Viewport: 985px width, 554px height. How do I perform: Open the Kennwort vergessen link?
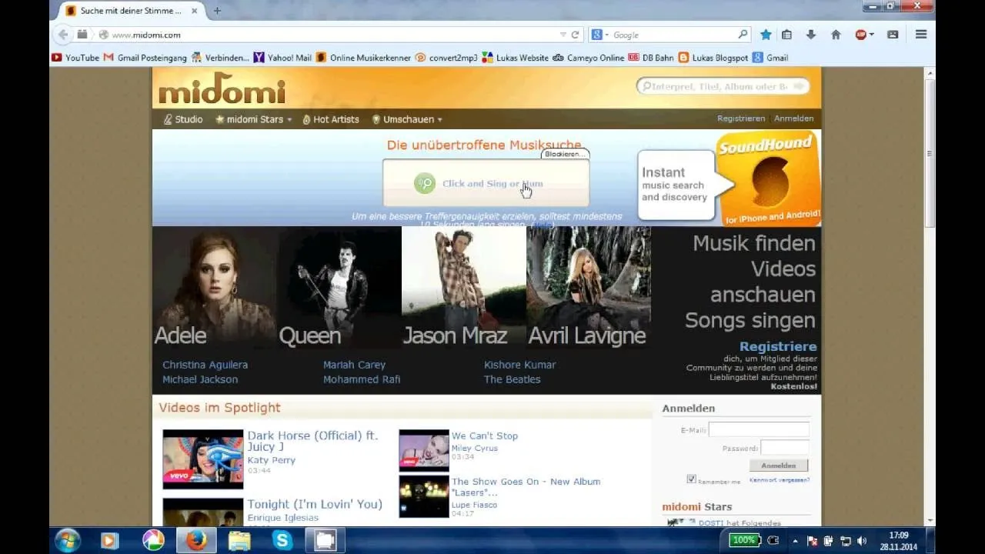click(780, 479)
